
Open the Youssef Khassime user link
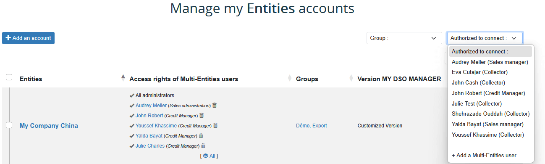[156, 125]
